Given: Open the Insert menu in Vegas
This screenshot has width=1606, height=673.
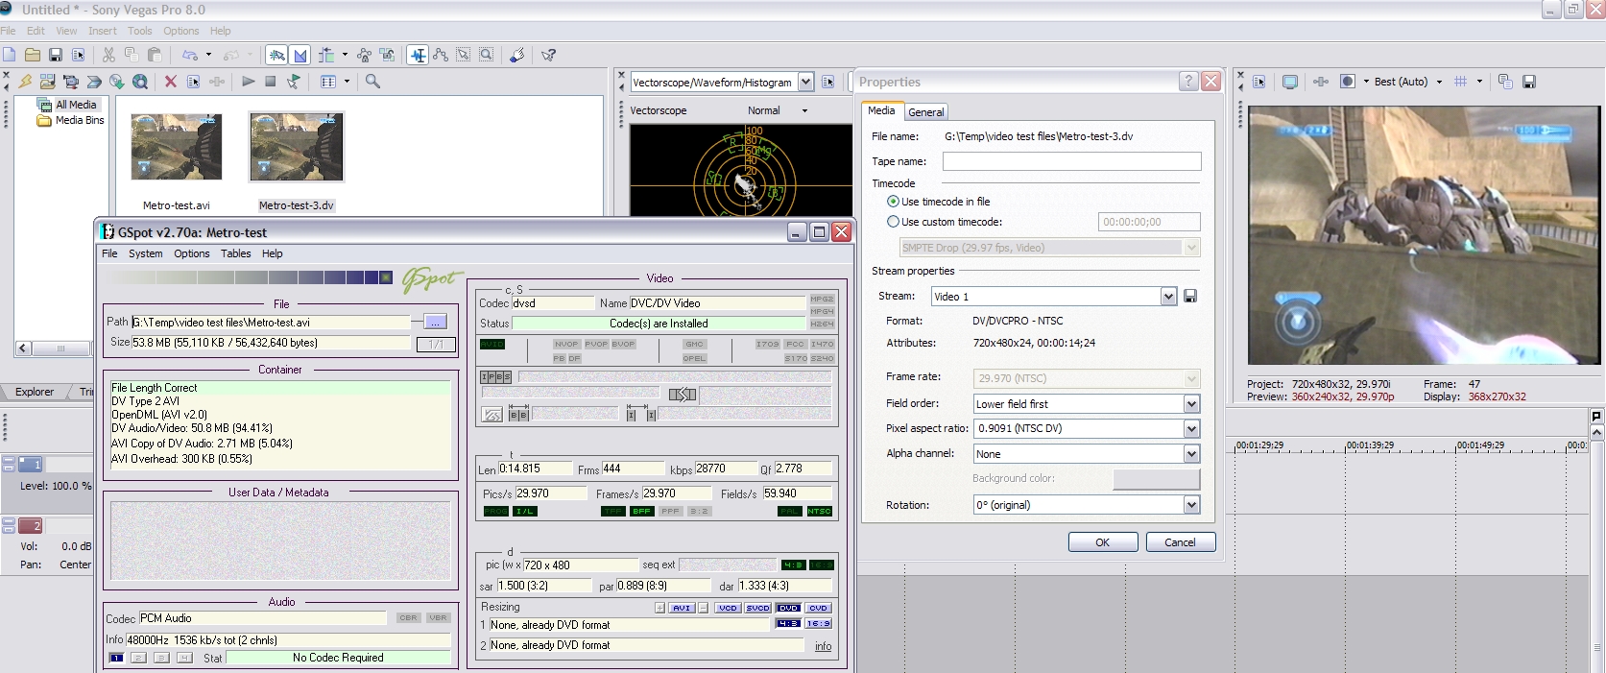Looking at the screenshot, I should click(x=103, y=31).
